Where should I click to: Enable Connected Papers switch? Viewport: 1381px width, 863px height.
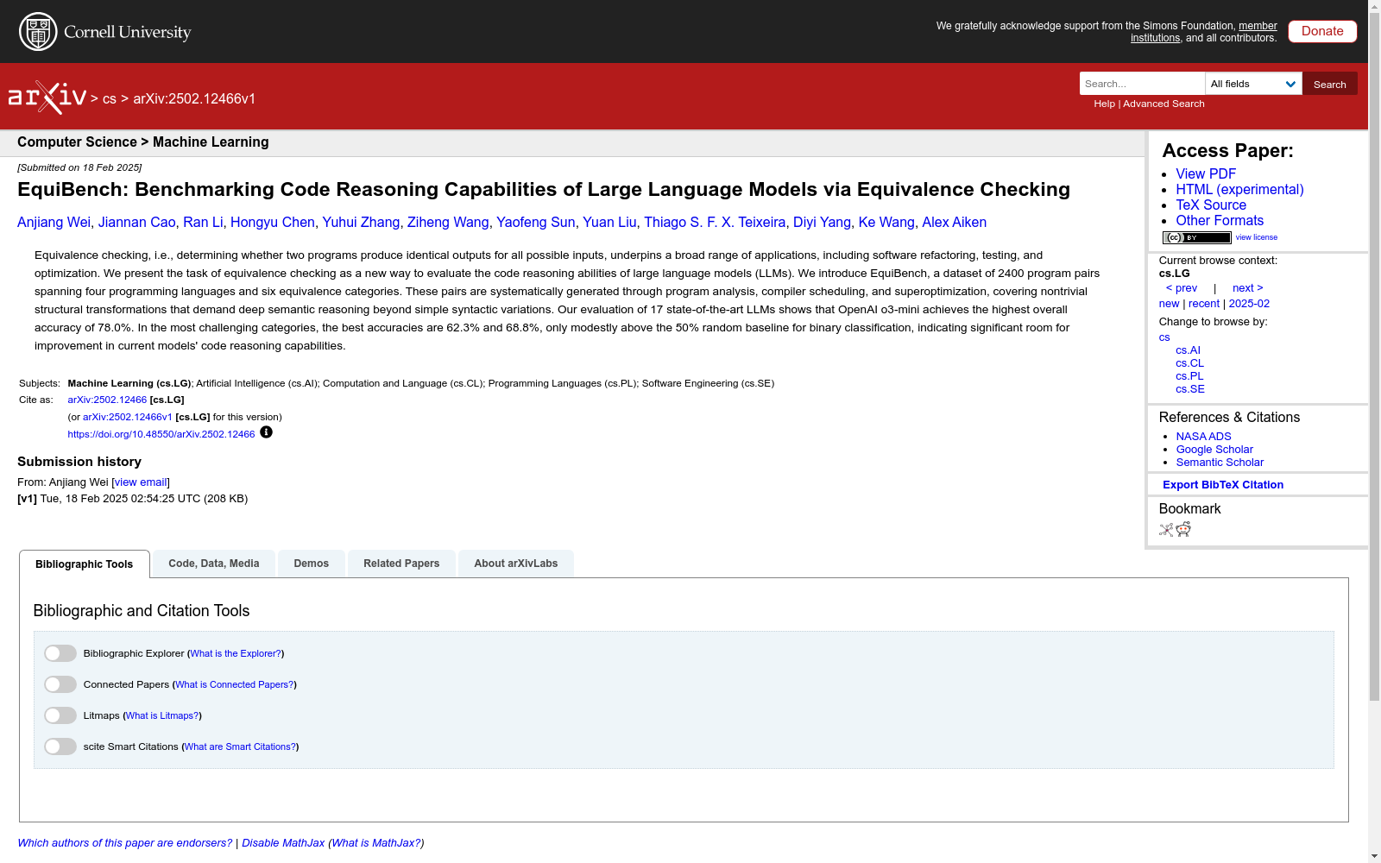pos(60,684)
